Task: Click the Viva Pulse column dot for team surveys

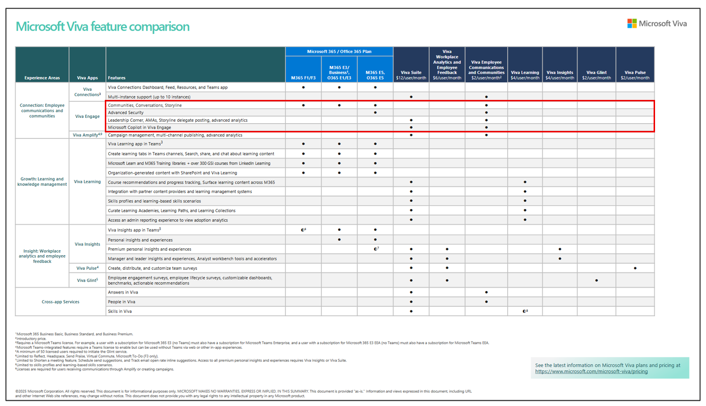Action: [x=635, y=268]
